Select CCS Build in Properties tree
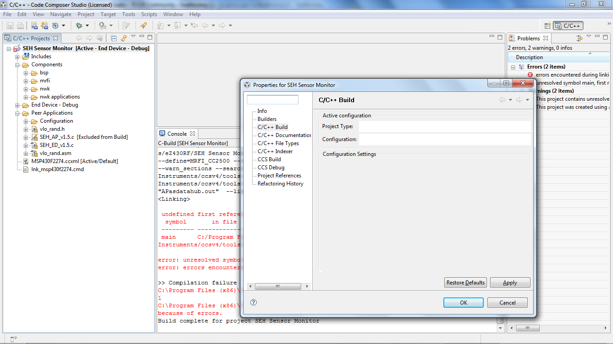613x344 pixels. [x=269, y=159]
